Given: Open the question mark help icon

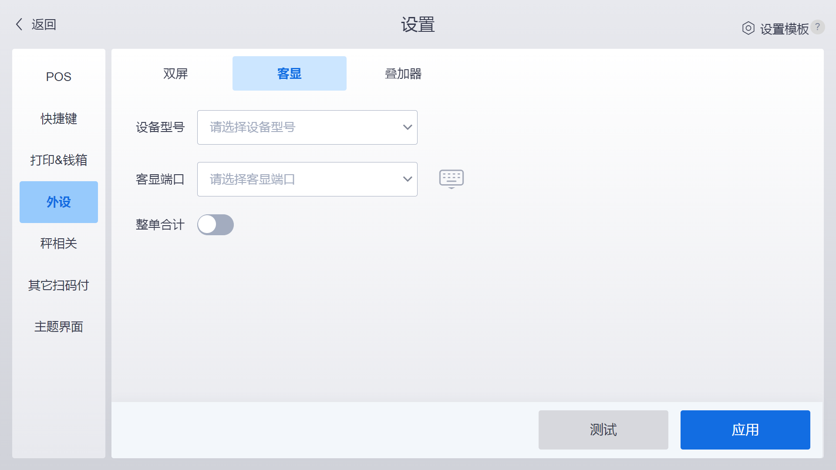Looking at the screenshot, I should coord(818,27).
